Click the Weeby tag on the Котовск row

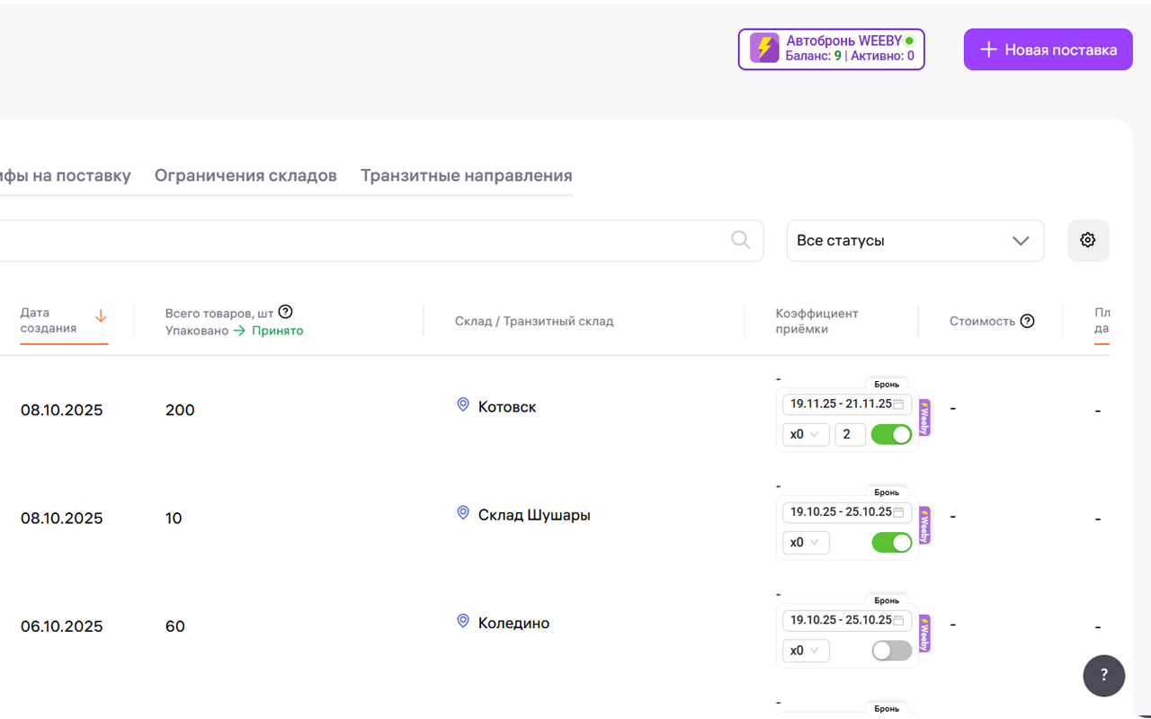pyautogui.click(x=924, y=418)
